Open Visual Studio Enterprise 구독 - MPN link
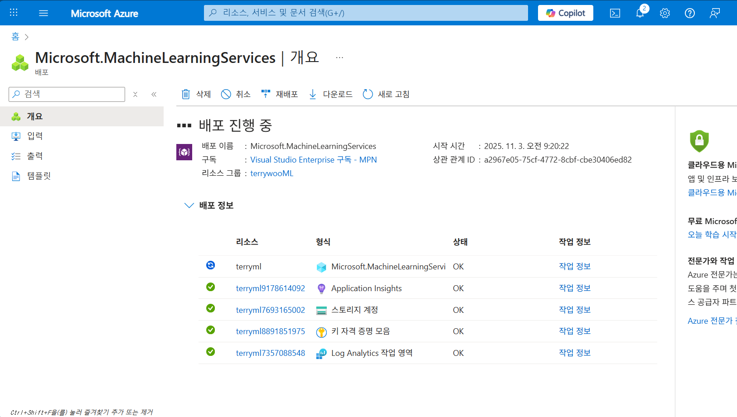 tap(314, 160)
